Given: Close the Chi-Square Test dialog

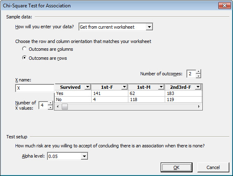Looking at the screenshot, I should point(225,6).
